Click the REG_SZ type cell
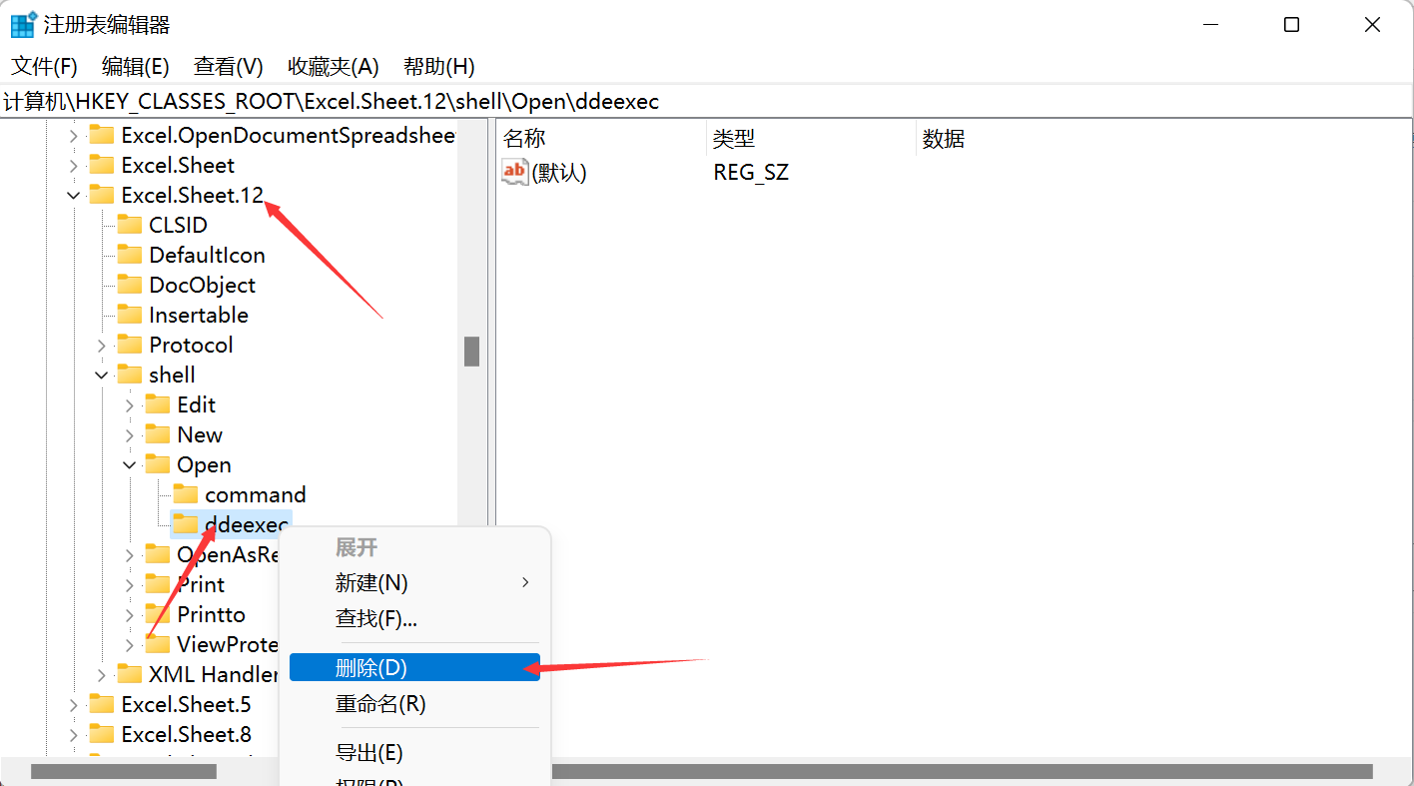 751,172
